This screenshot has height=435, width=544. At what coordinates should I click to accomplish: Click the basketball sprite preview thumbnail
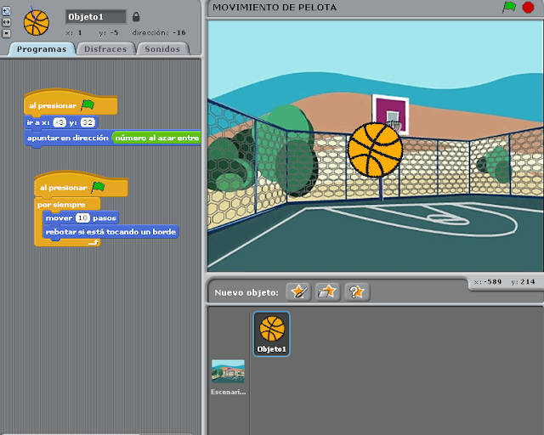click(37, 23)
